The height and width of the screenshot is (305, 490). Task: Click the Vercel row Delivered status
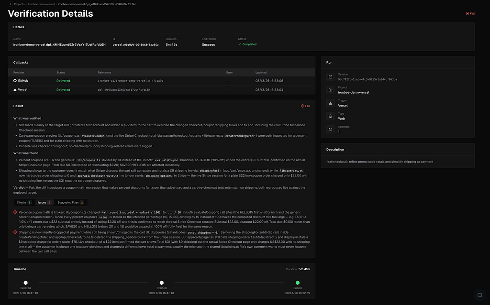coord(63,89)
